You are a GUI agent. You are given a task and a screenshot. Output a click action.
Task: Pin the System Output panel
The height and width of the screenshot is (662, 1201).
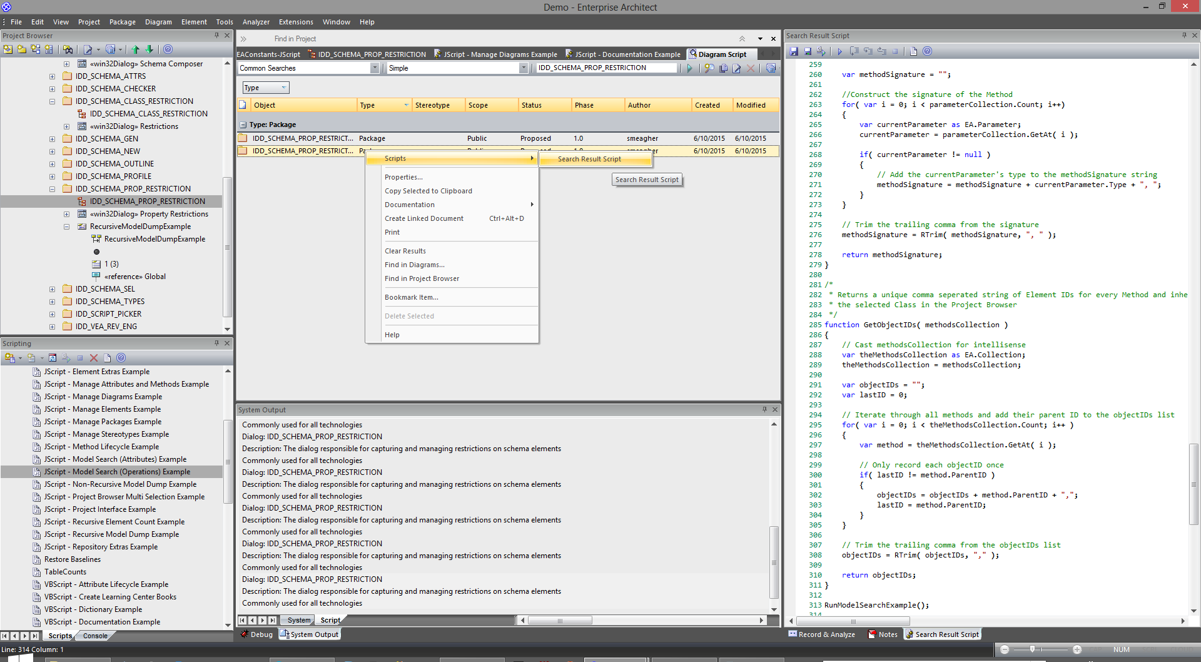pos(764,410)
